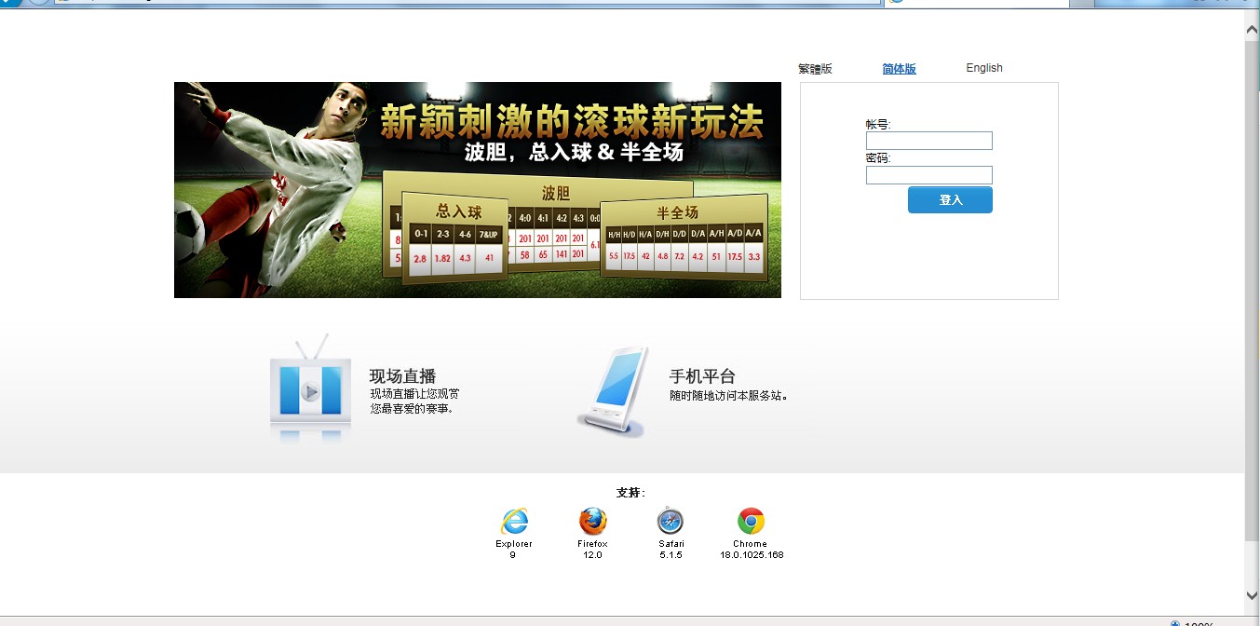Open the 繁體版 traditional Chinese version

[x=814, y=67]
